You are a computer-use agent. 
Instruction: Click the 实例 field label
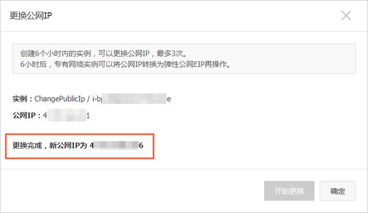click(x=20, y=99)
